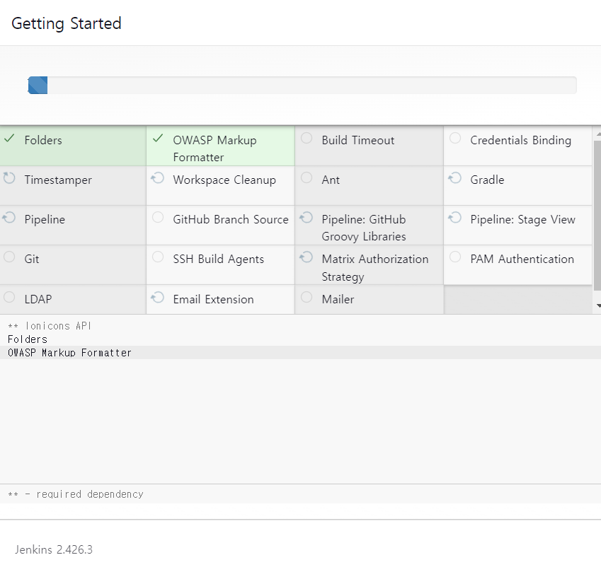The height and width of the screenshot is (572, 601).
Task: Select Pipeline: GitHub Groovy Libraries label
Action: pyautogui.click(x=364, y=228)
